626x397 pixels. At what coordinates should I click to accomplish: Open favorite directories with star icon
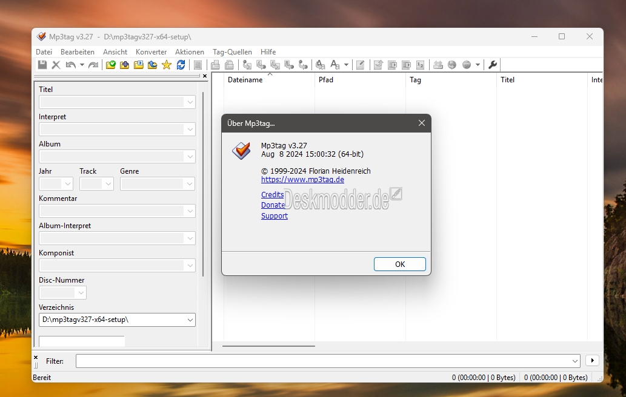click(167, 65)
